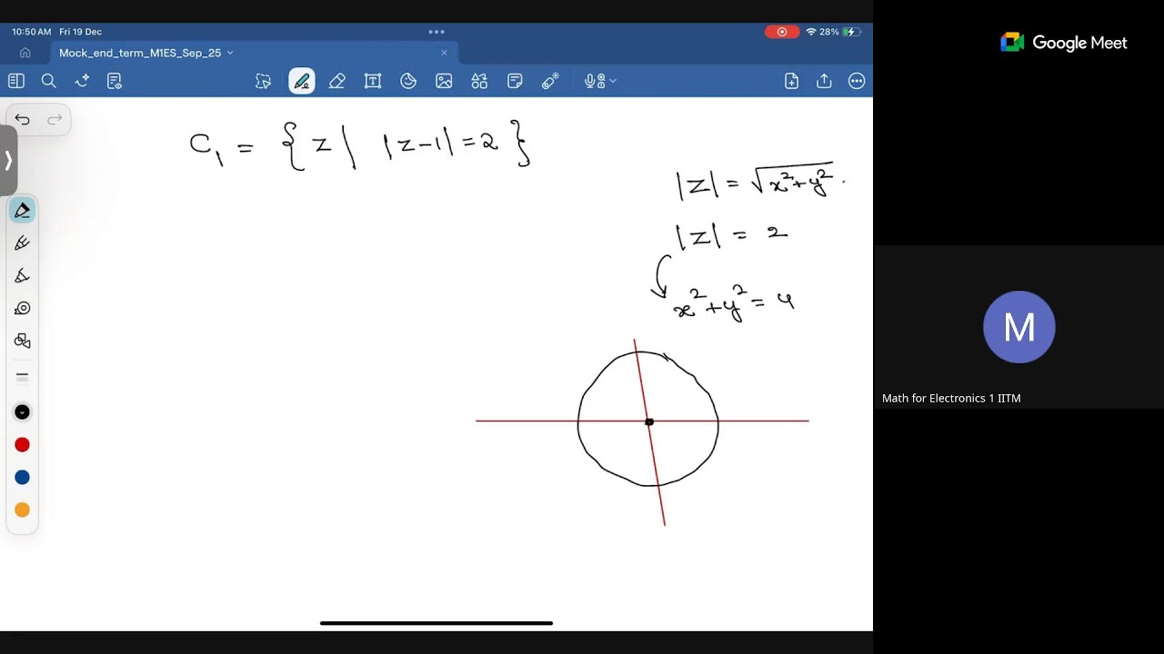
Task: Select the red color swatch
Action: tap(22, 445)
